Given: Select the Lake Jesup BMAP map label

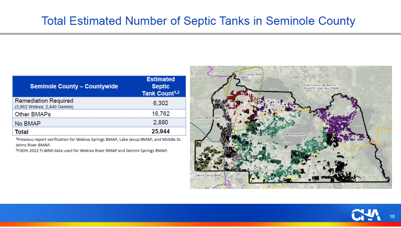Looking at the screenshot, I should 295,133.
